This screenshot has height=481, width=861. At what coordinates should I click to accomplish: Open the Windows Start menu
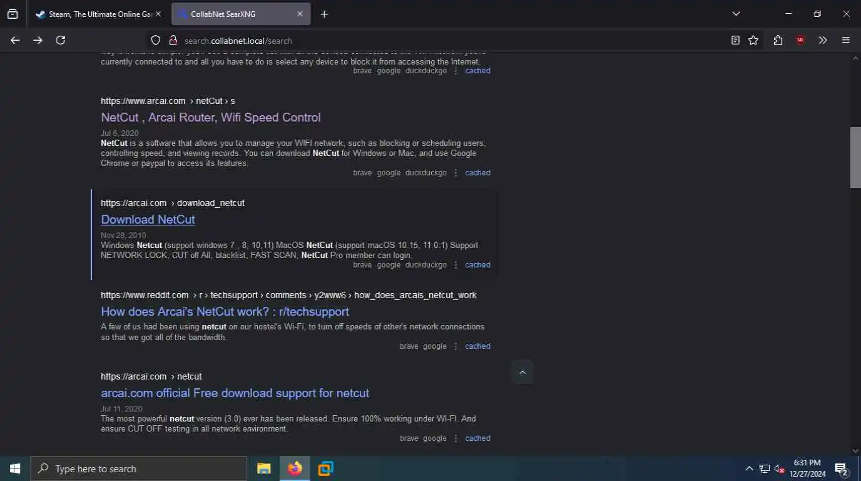tap(15, 468)
